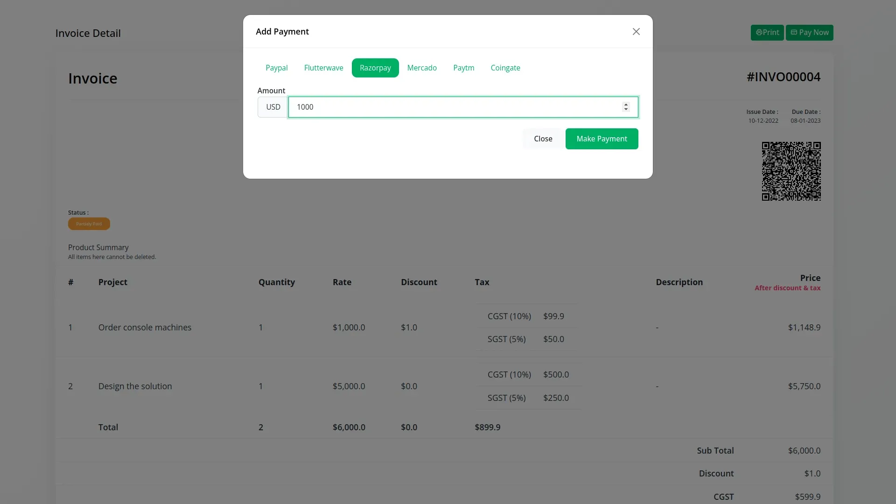Viewport: 896px width, 504px height.
Task: Click the USD currency prefix
Action: (273, 107)
